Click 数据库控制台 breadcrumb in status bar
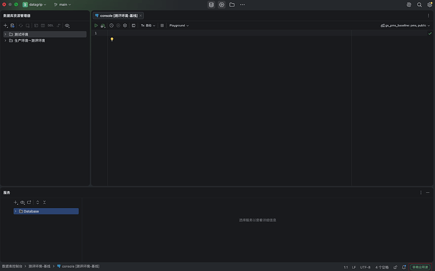This screenshot has width=435, height=271. click(12, 267)
